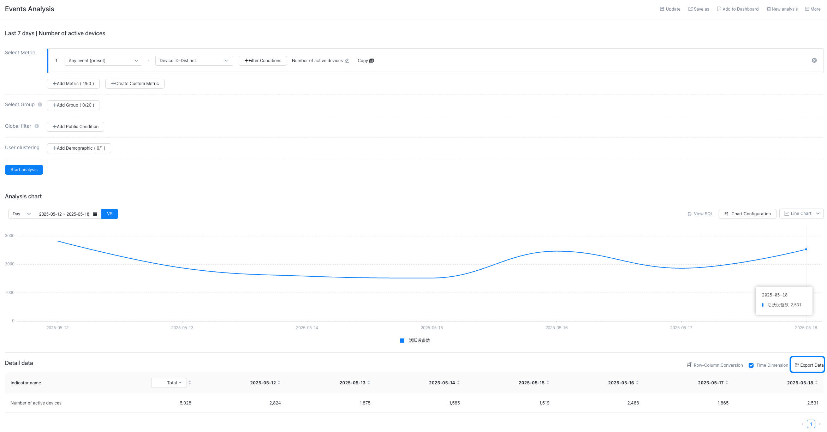This screenshot has height=432, width=827.
Task: Expand the Device ID-Distinct dropdown
Action: click(x=194, y=61)
